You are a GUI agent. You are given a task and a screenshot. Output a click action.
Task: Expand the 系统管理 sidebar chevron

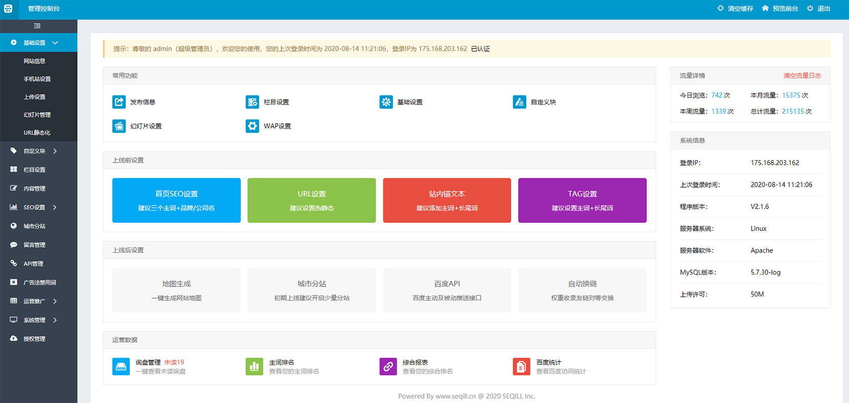coord(55,320)
